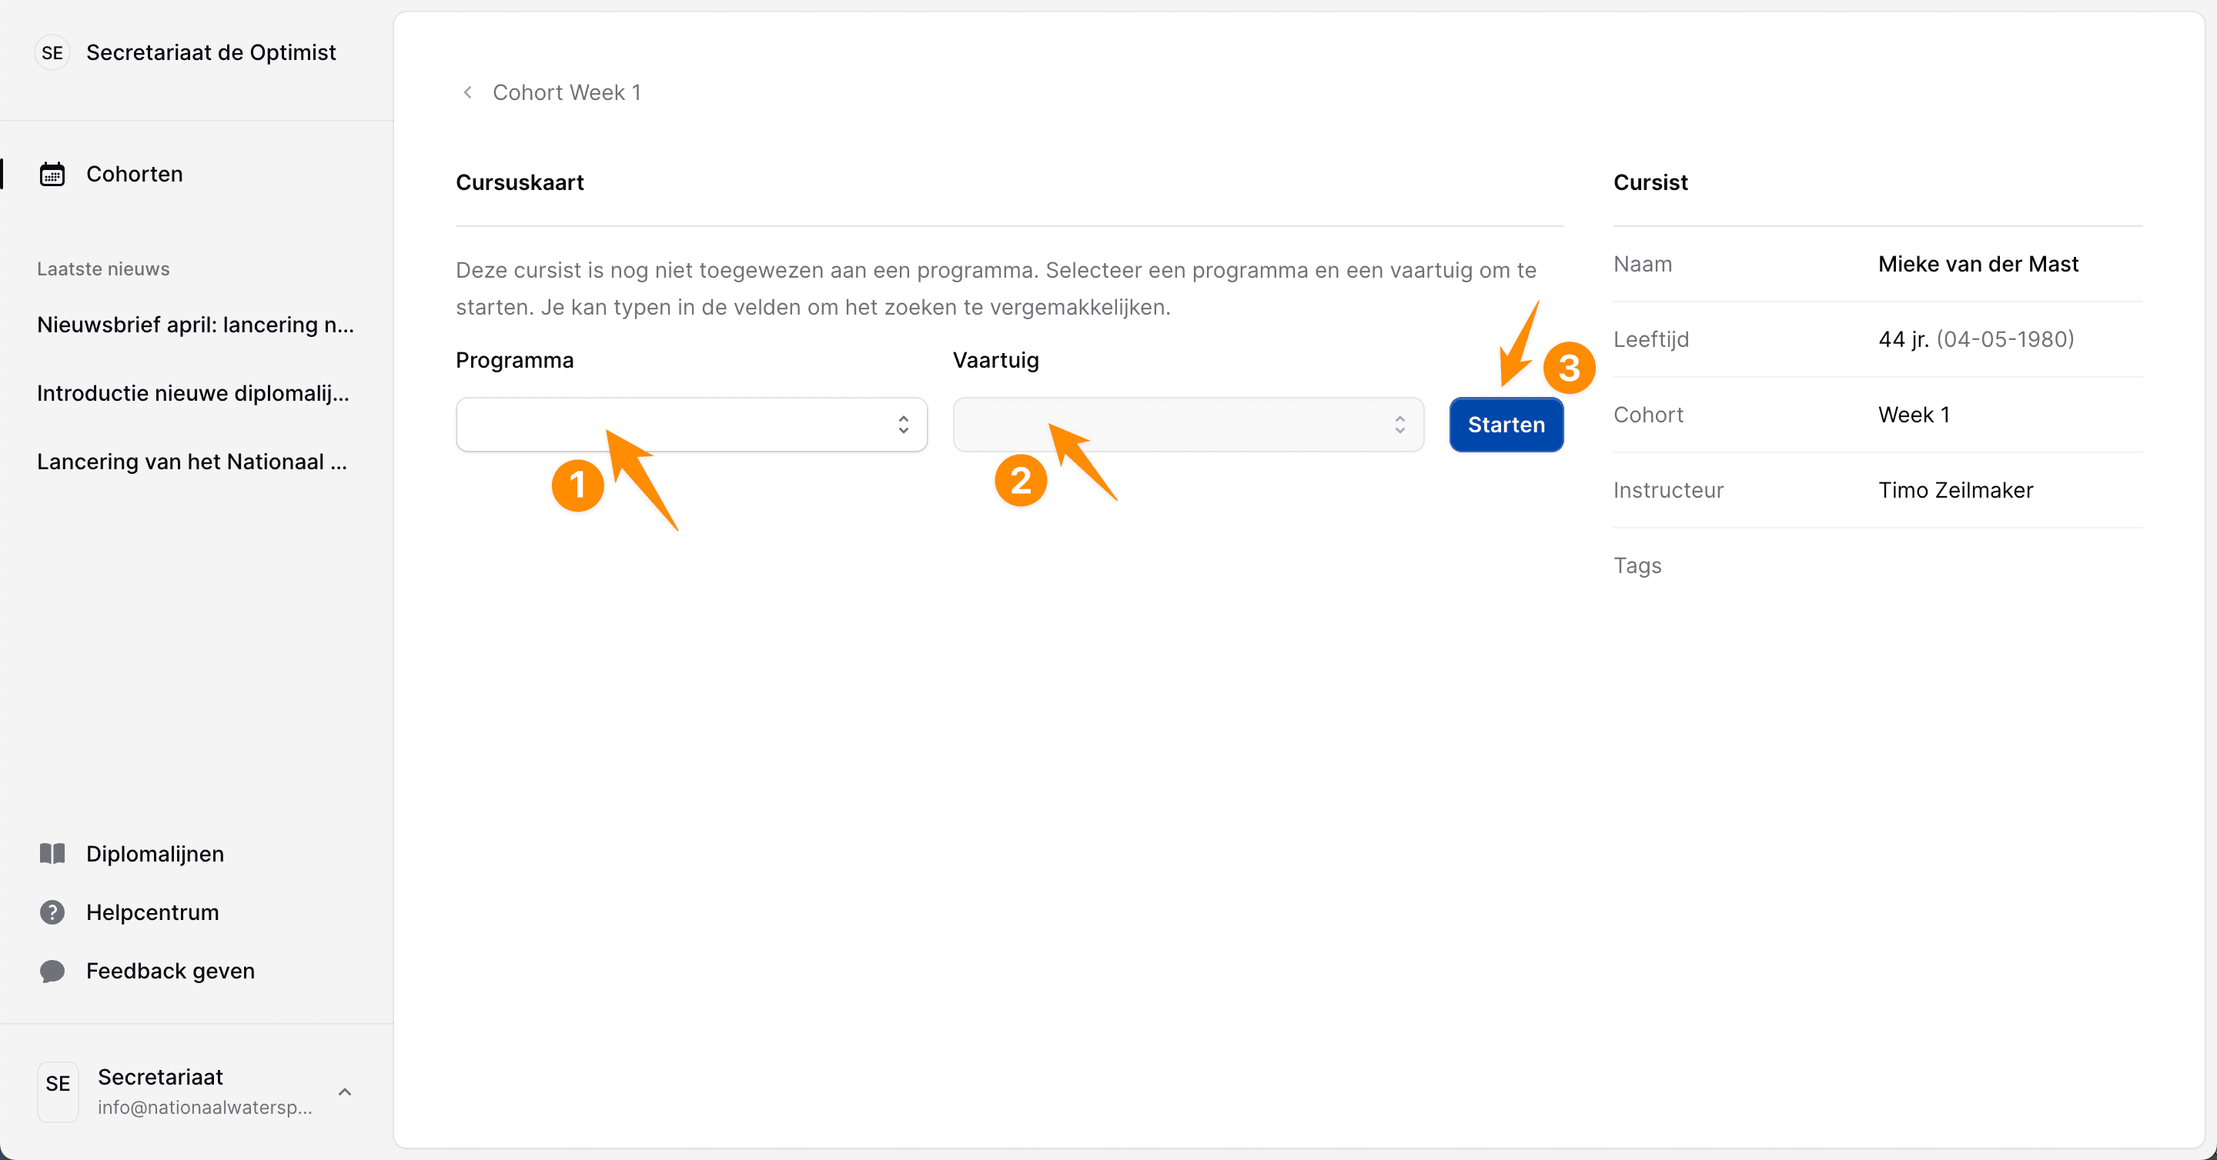Click the Programma dropdown arrows
Viewport: 2217px width, 1160px height.
[903, 424]
